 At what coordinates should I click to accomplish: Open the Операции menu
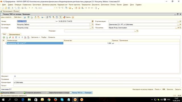point(18,5)
